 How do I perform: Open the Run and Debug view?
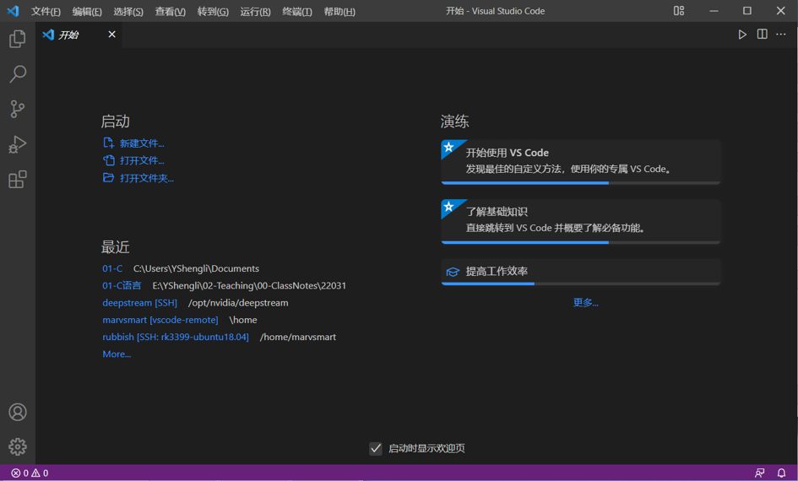pos(17,144)
